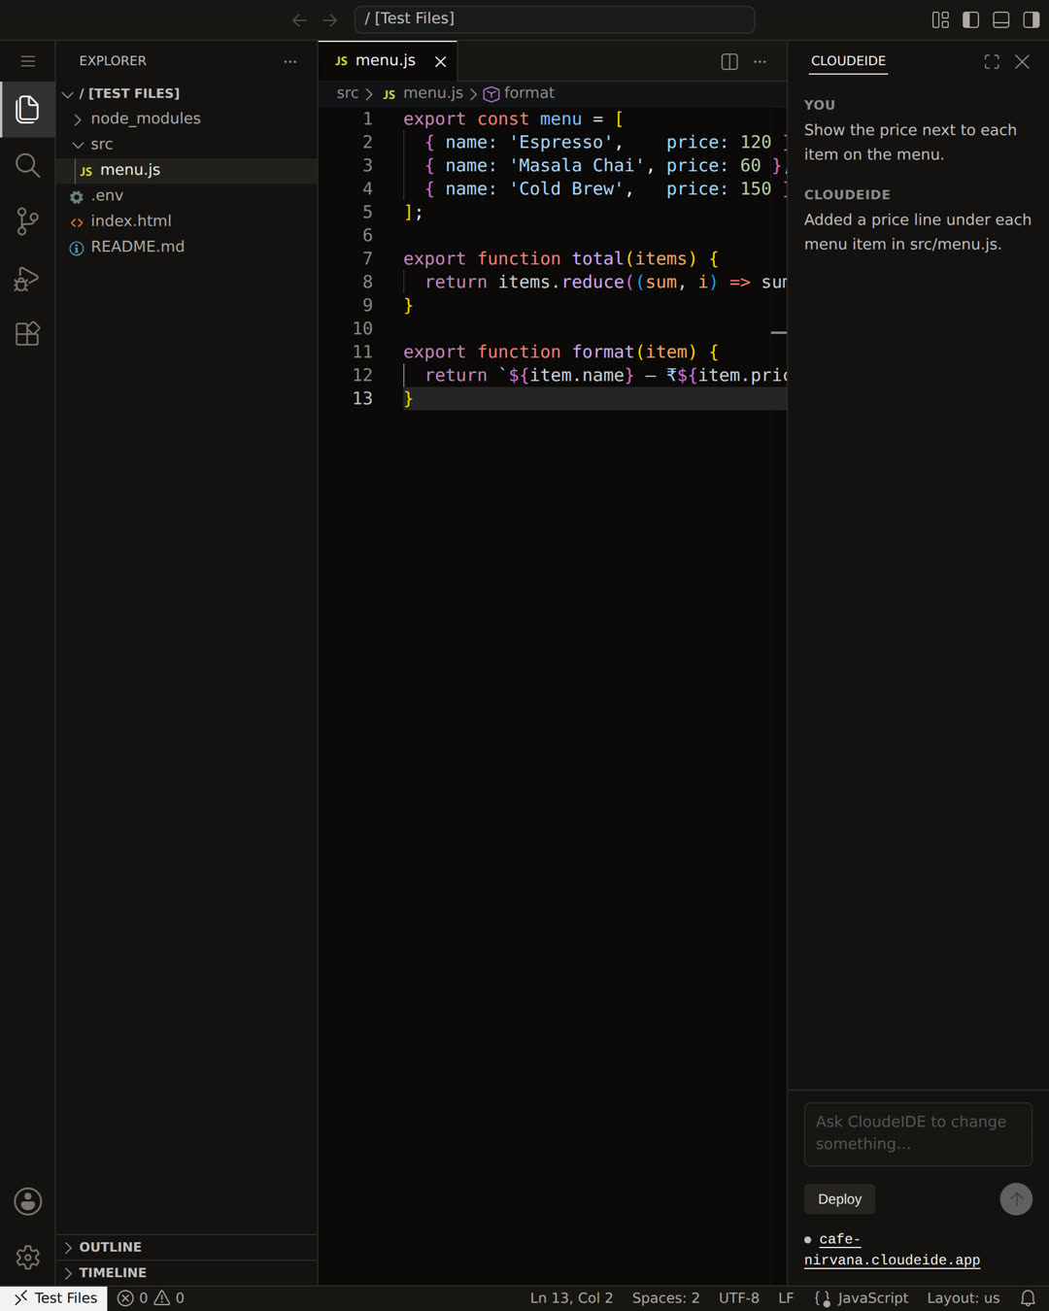This screenshot has height=1311, width=1049.
Task: Go forward with the right arrow
Action: (330, 20)
